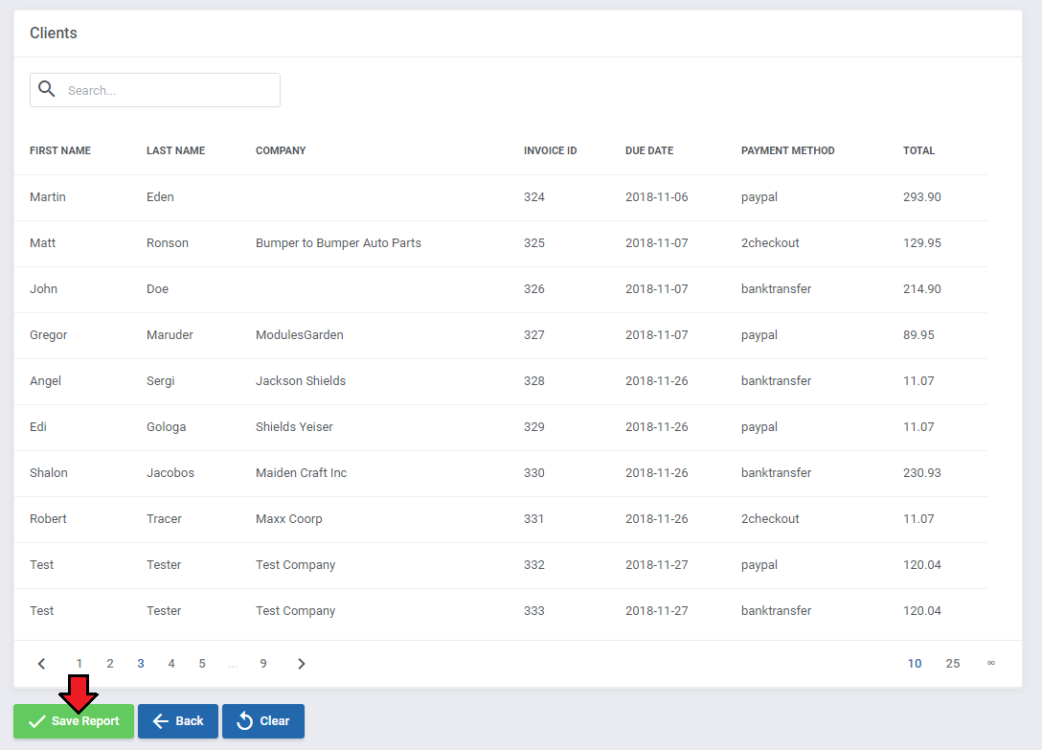
Task: Sort by Last Name column header
Action: [176, 151]
